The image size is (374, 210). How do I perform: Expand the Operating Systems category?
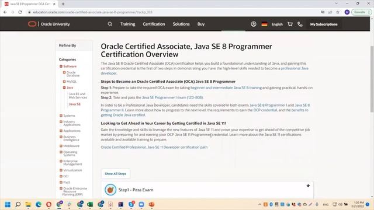click(61, 152)
